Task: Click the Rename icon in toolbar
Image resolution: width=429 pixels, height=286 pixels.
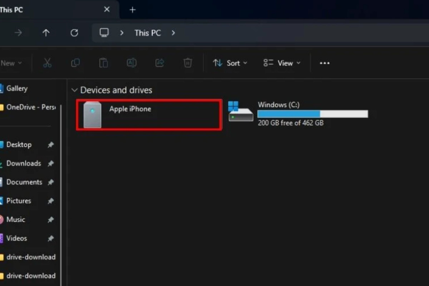Action: [132, 63]
